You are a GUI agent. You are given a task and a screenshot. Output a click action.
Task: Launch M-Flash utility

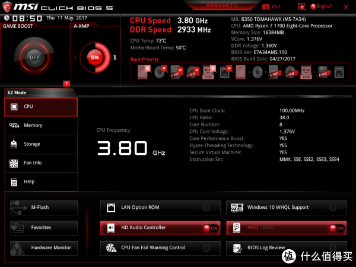(44, 208)
